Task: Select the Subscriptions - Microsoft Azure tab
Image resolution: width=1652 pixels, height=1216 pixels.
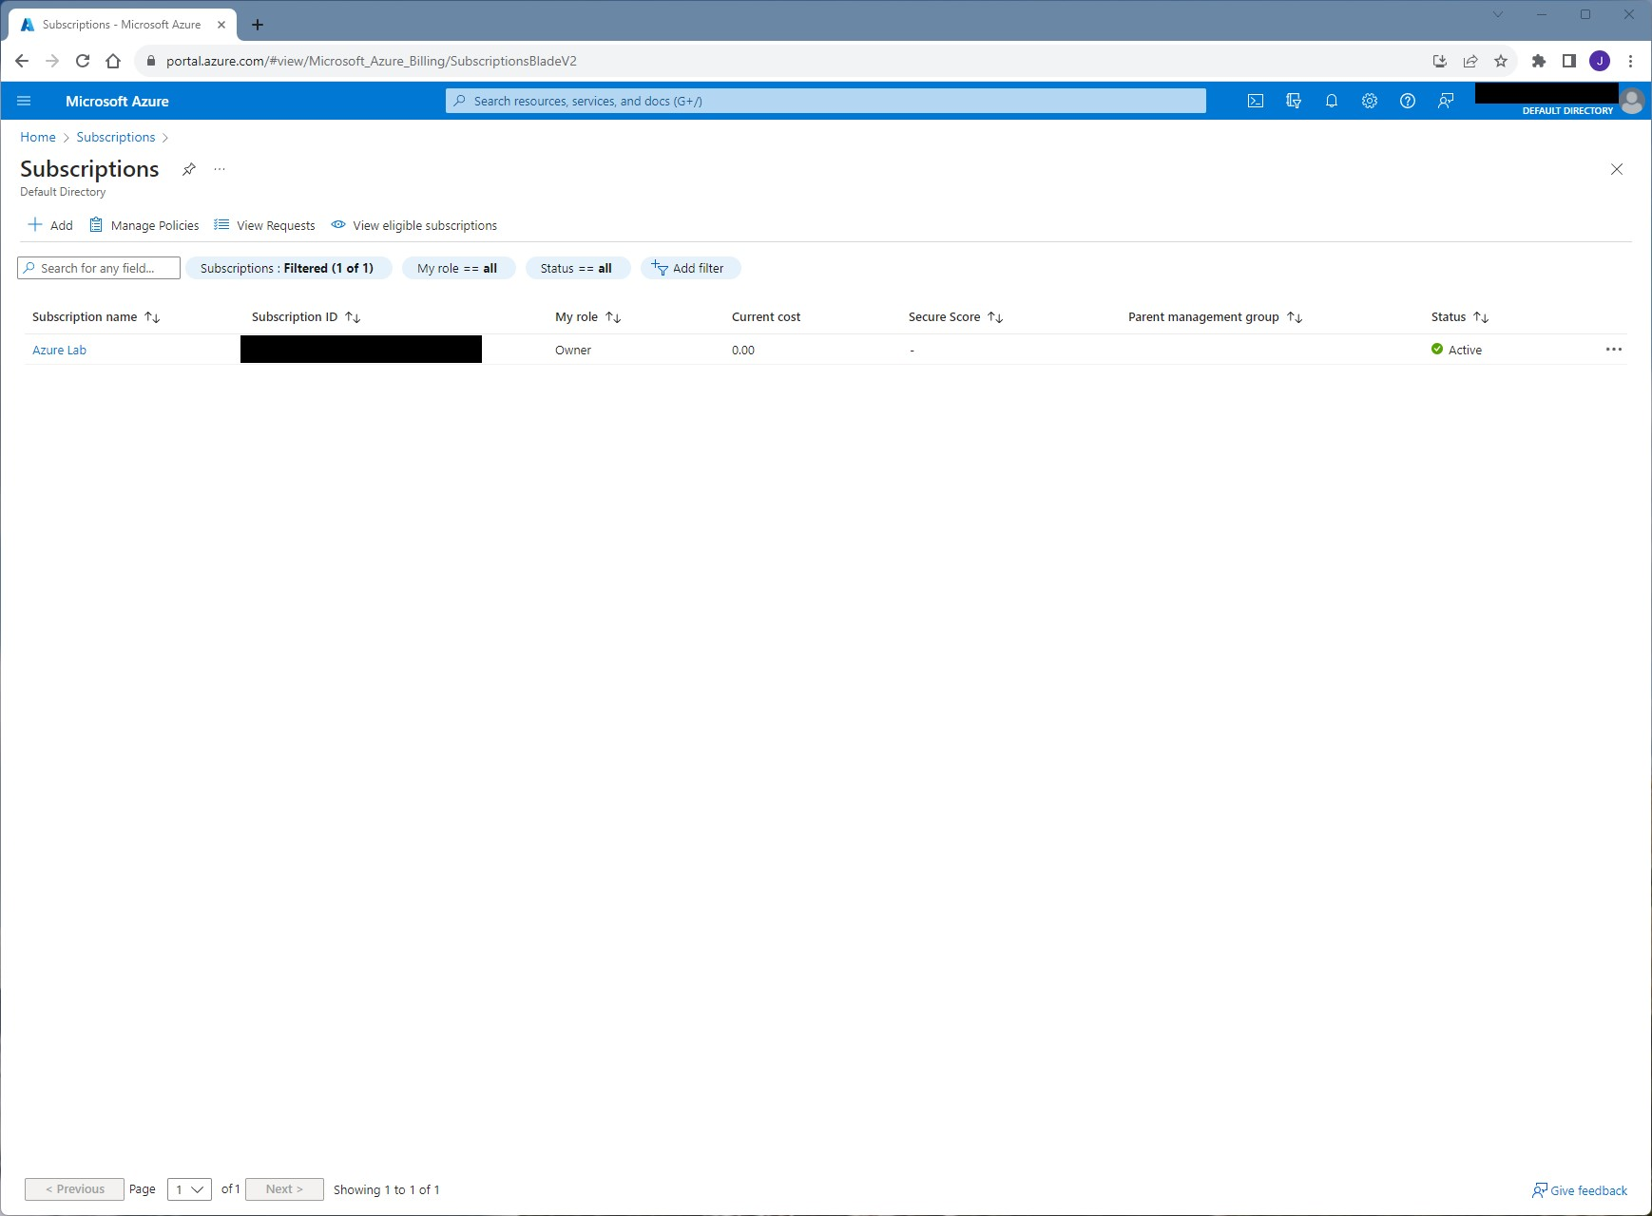Action: pos(122,25)
